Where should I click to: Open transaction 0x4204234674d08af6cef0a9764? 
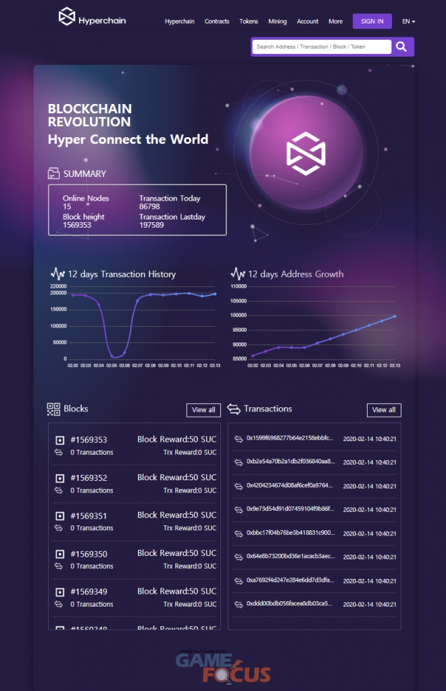click(x=289, y=485)
